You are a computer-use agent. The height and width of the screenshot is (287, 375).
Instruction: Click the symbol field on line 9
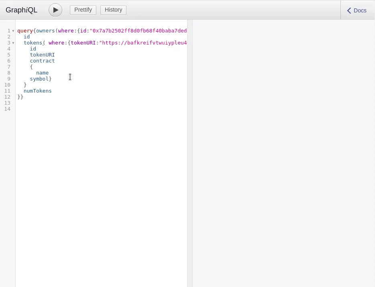[x=39, y=79]
